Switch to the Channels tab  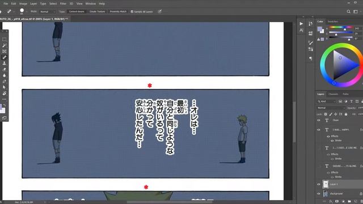[x=333, y=94]
